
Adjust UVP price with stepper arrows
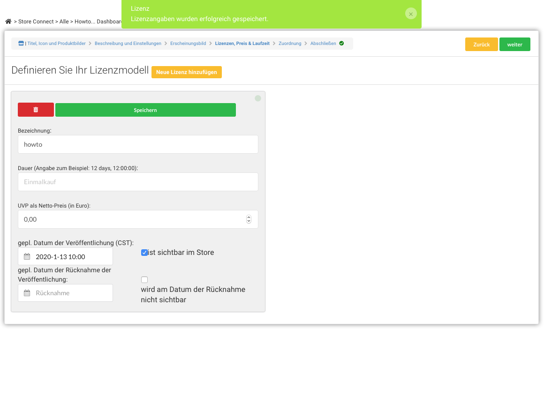249,219
